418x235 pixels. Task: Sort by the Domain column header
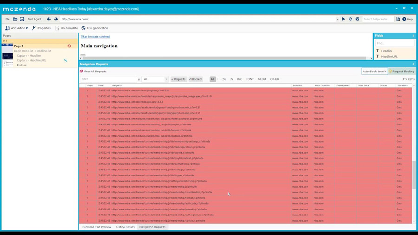point(297,85)
